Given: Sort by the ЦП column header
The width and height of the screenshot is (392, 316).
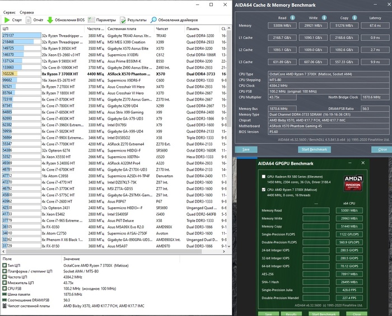Looking at the screenshot, I should [43, 29].
